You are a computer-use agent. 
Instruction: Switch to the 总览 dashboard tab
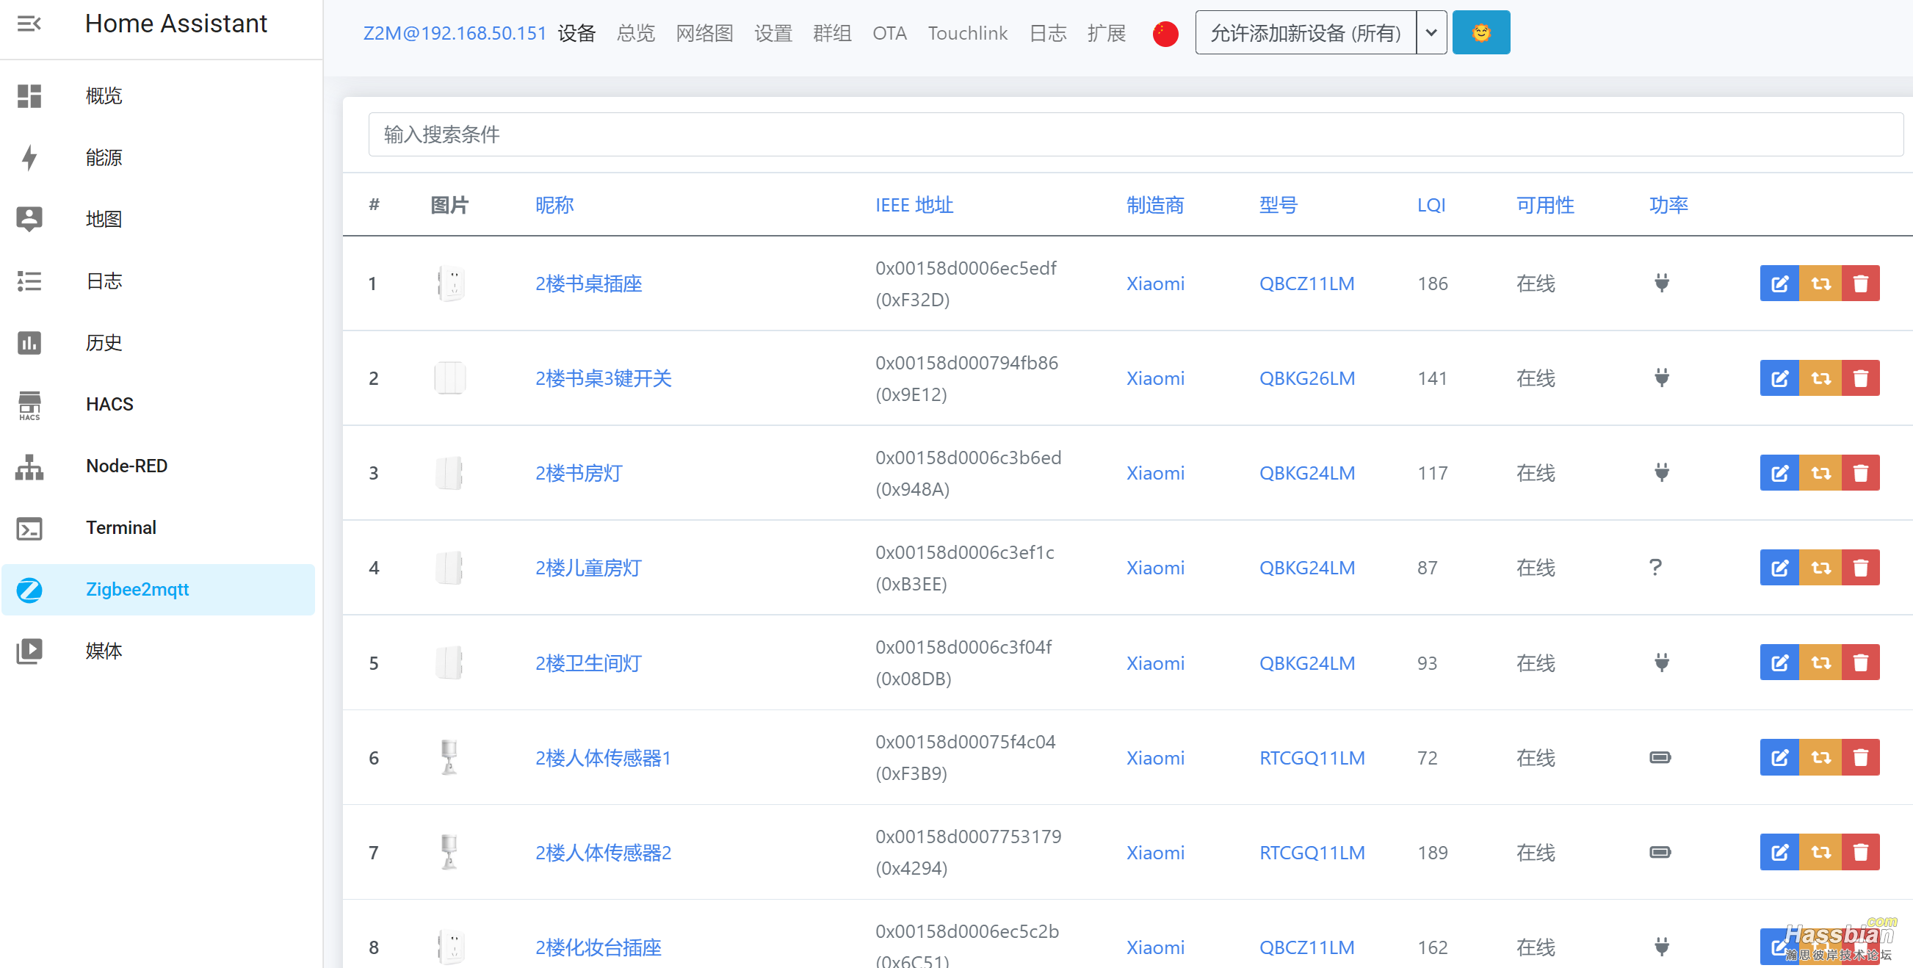coord(636,34)
